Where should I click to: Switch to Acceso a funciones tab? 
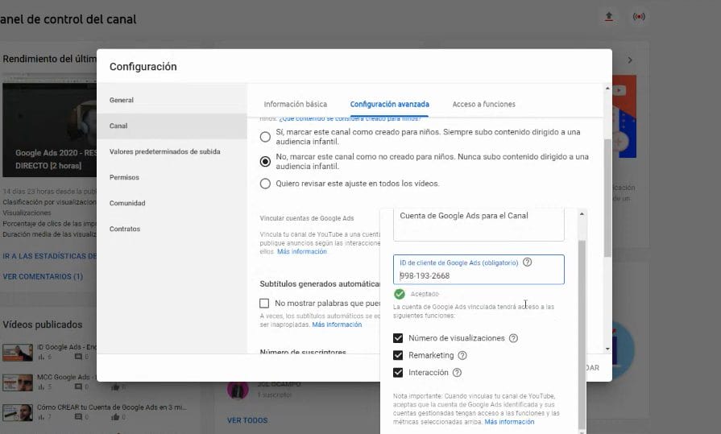(483, 105)
